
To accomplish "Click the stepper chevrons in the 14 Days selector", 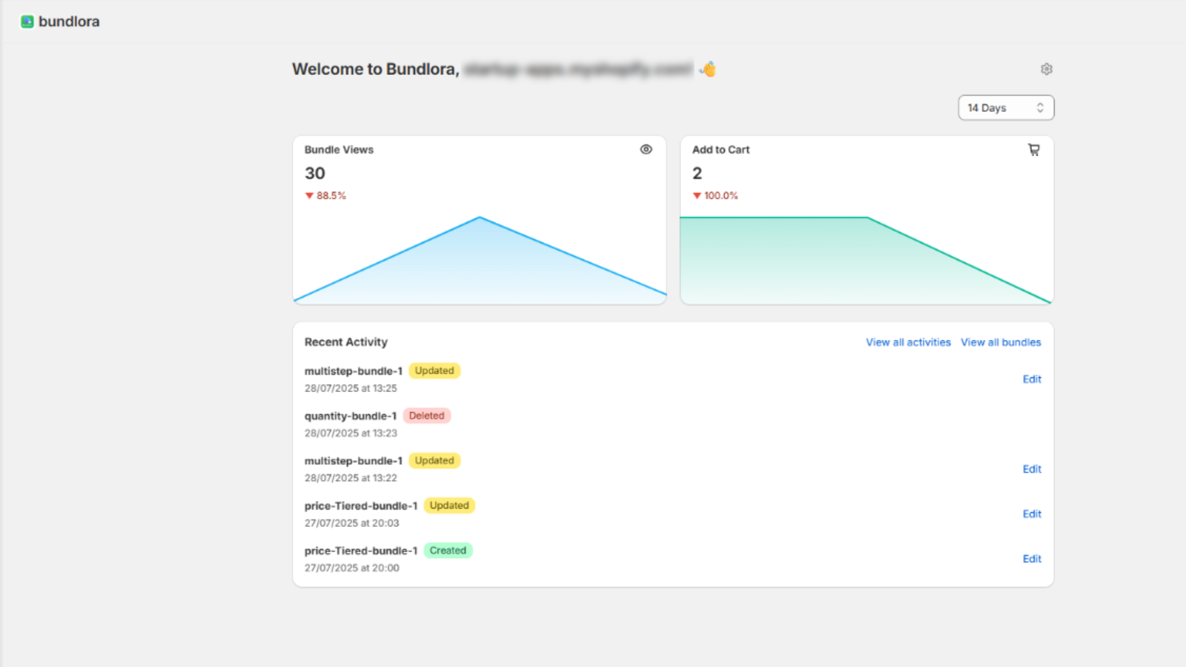I will (1041, 107).
